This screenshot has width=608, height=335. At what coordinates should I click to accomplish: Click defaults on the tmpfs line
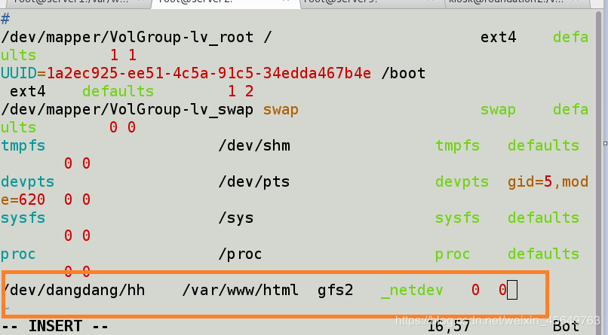(x=543, y=145)
